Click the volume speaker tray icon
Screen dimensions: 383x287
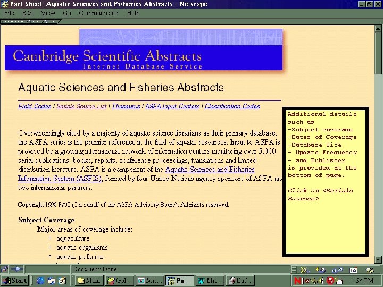click(x=321, y=281)
